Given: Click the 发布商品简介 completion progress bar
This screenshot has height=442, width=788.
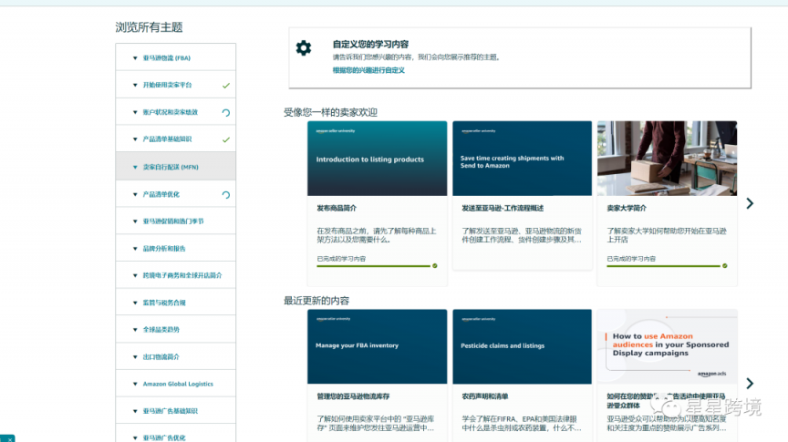Looking at the screenshot, I should click(x=373, y=266).
